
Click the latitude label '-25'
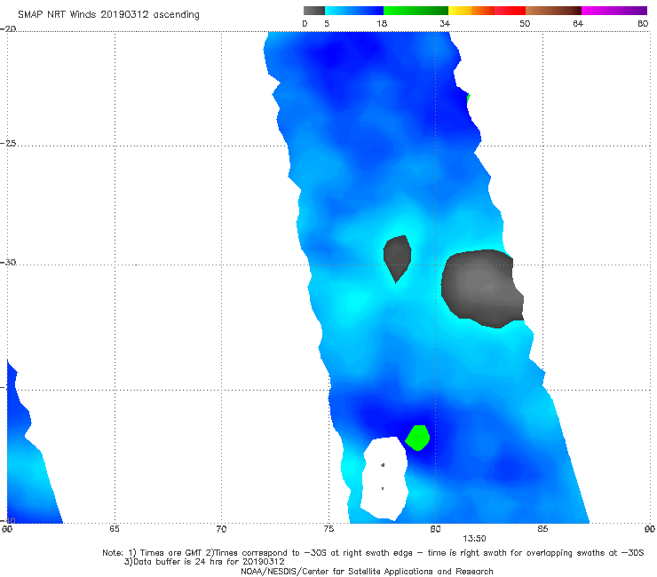tap(8, 143)
